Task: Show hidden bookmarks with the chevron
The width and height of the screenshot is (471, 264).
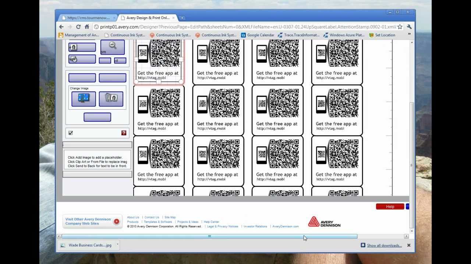Action: [x=409, y=34]
